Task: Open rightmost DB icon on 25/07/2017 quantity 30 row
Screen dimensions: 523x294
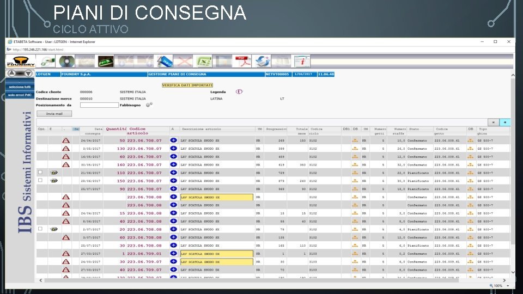Action: [x=470, y=246]
